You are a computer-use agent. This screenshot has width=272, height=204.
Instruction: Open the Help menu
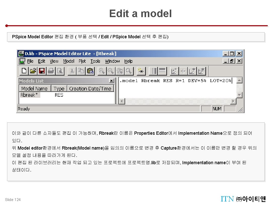(128, 61)
